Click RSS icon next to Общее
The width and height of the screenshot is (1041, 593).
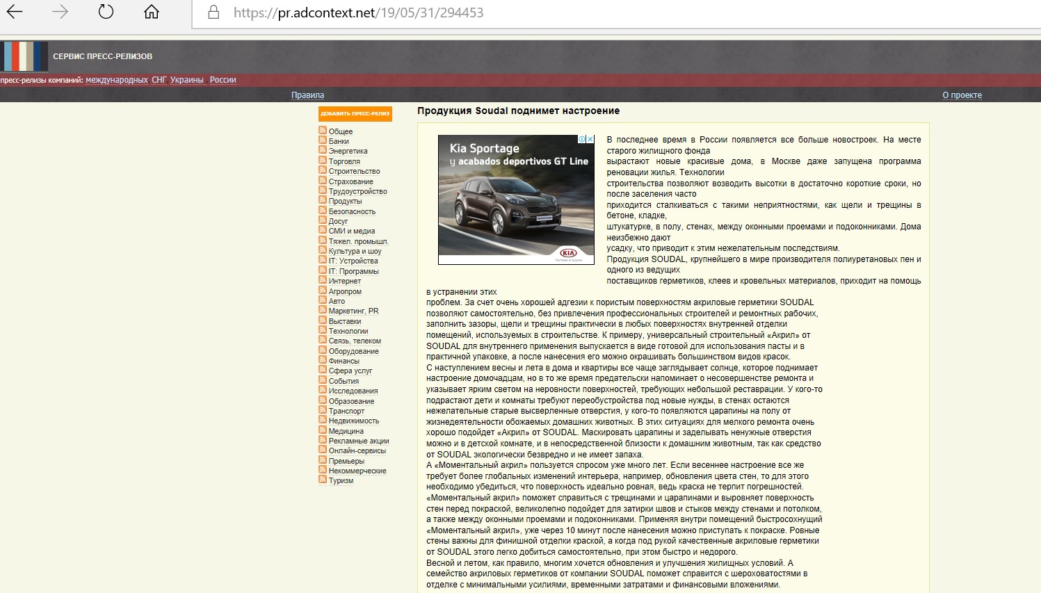tap(323, 130)
